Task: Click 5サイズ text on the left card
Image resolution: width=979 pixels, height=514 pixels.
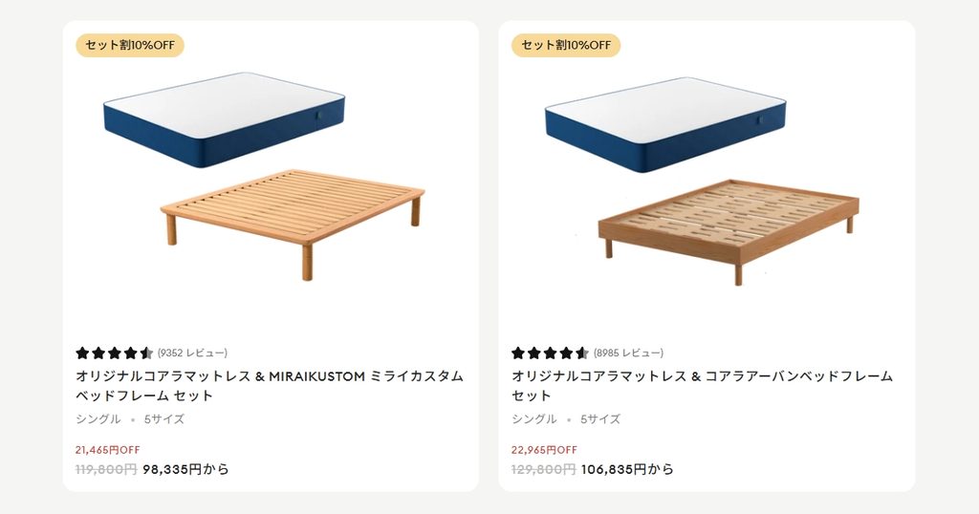Action: 164,419
